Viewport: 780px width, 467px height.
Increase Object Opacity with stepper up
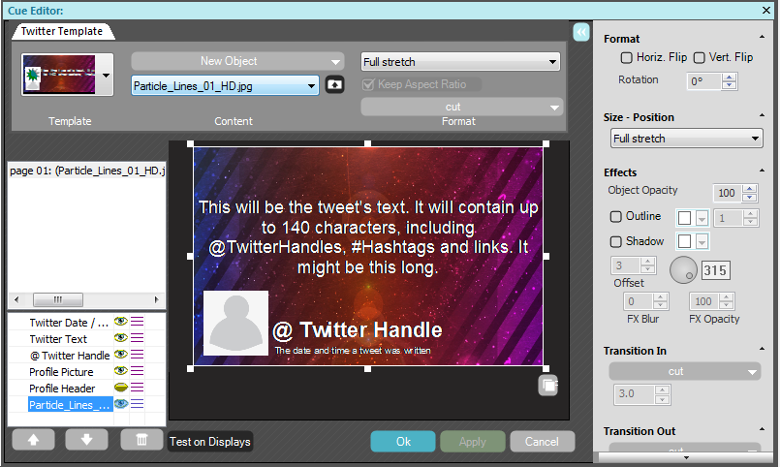coord(750,189)
